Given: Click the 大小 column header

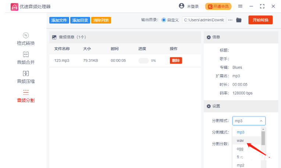Looking at the screenshot, I should [87, 49].
